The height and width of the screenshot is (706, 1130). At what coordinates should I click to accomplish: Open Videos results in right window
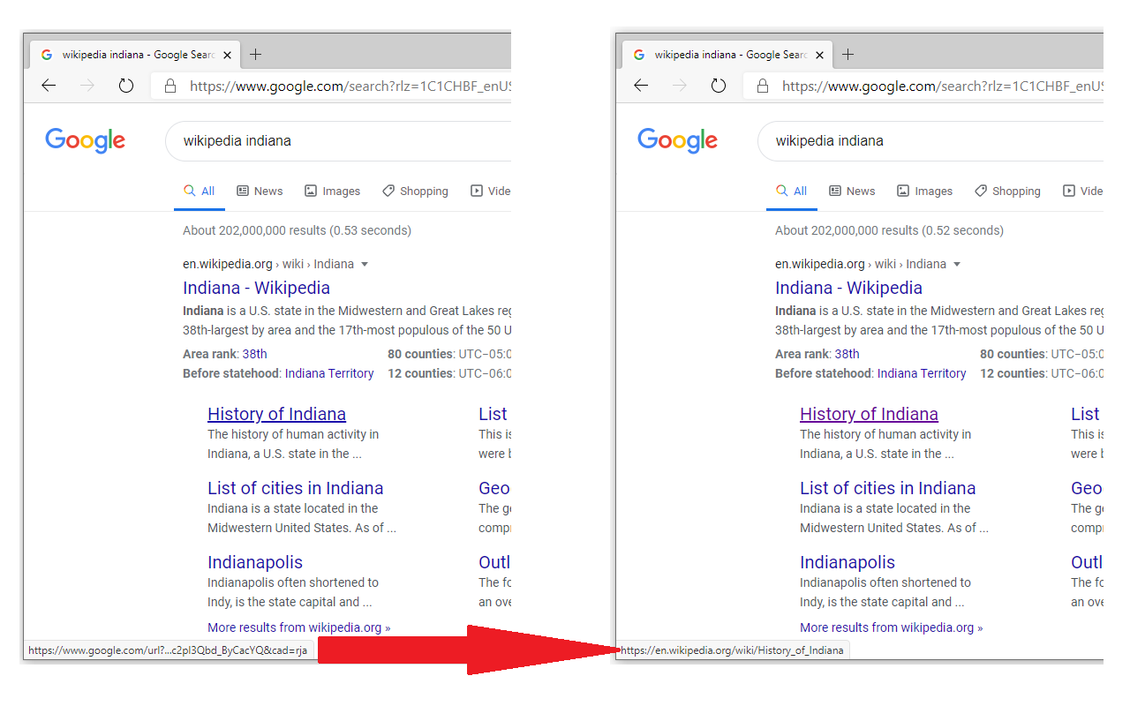coord(1083,191)
